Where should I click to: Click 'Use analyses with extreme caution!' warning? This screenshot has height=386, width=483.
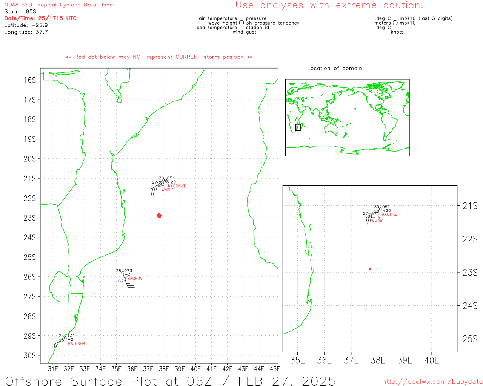(329, 5)
